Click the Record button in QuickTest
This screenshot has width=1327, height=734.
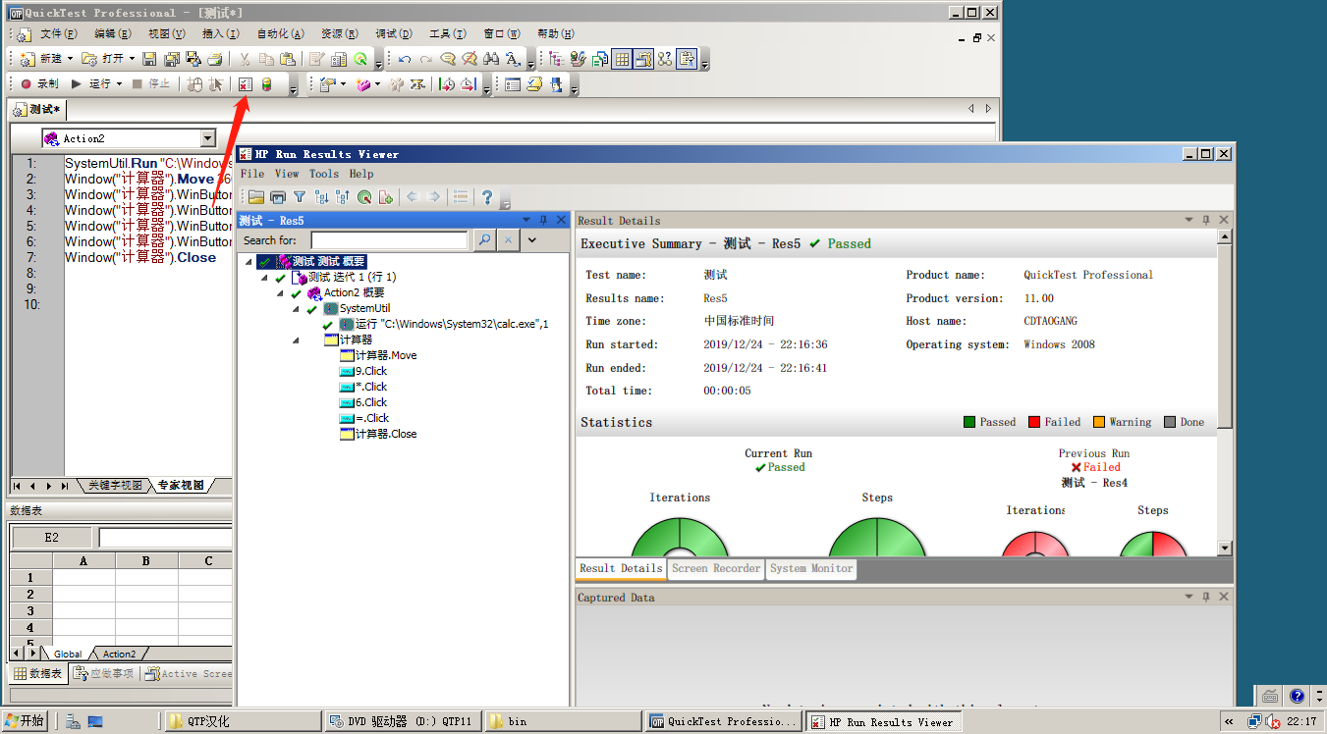click(39, 84)
